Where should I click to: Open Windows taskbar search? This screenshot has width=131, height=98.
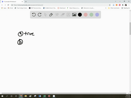(7, 96)
